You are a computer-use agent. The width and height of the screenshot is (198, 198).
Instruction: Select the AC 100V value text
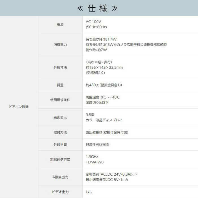(93, 21)
